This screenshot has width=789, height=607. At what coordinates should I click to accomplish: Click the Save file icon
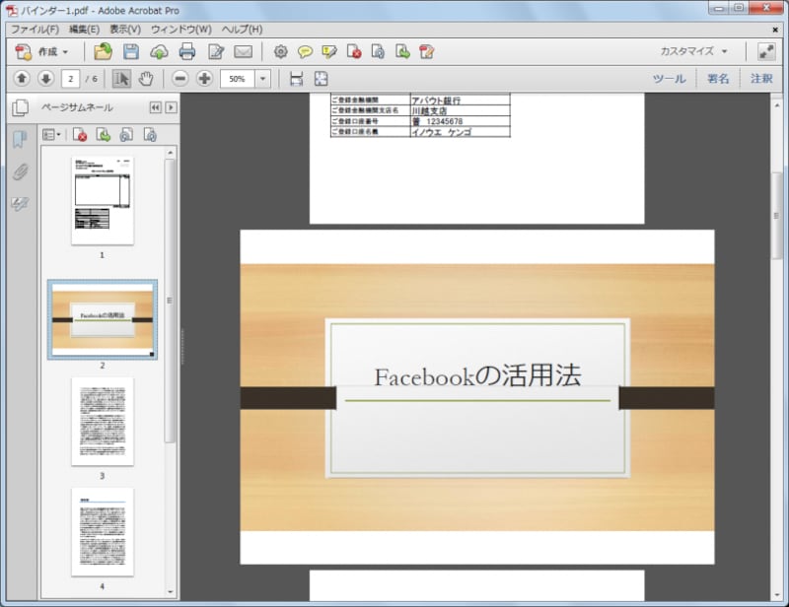pos(131,52)
